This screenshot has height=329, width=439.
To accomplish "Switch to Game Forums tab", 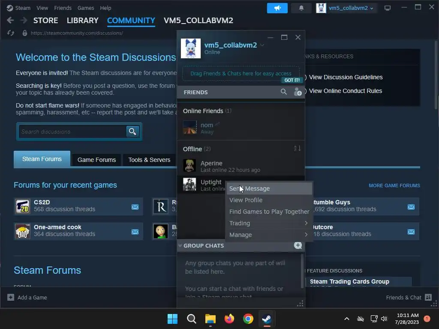I will point(96,160).
